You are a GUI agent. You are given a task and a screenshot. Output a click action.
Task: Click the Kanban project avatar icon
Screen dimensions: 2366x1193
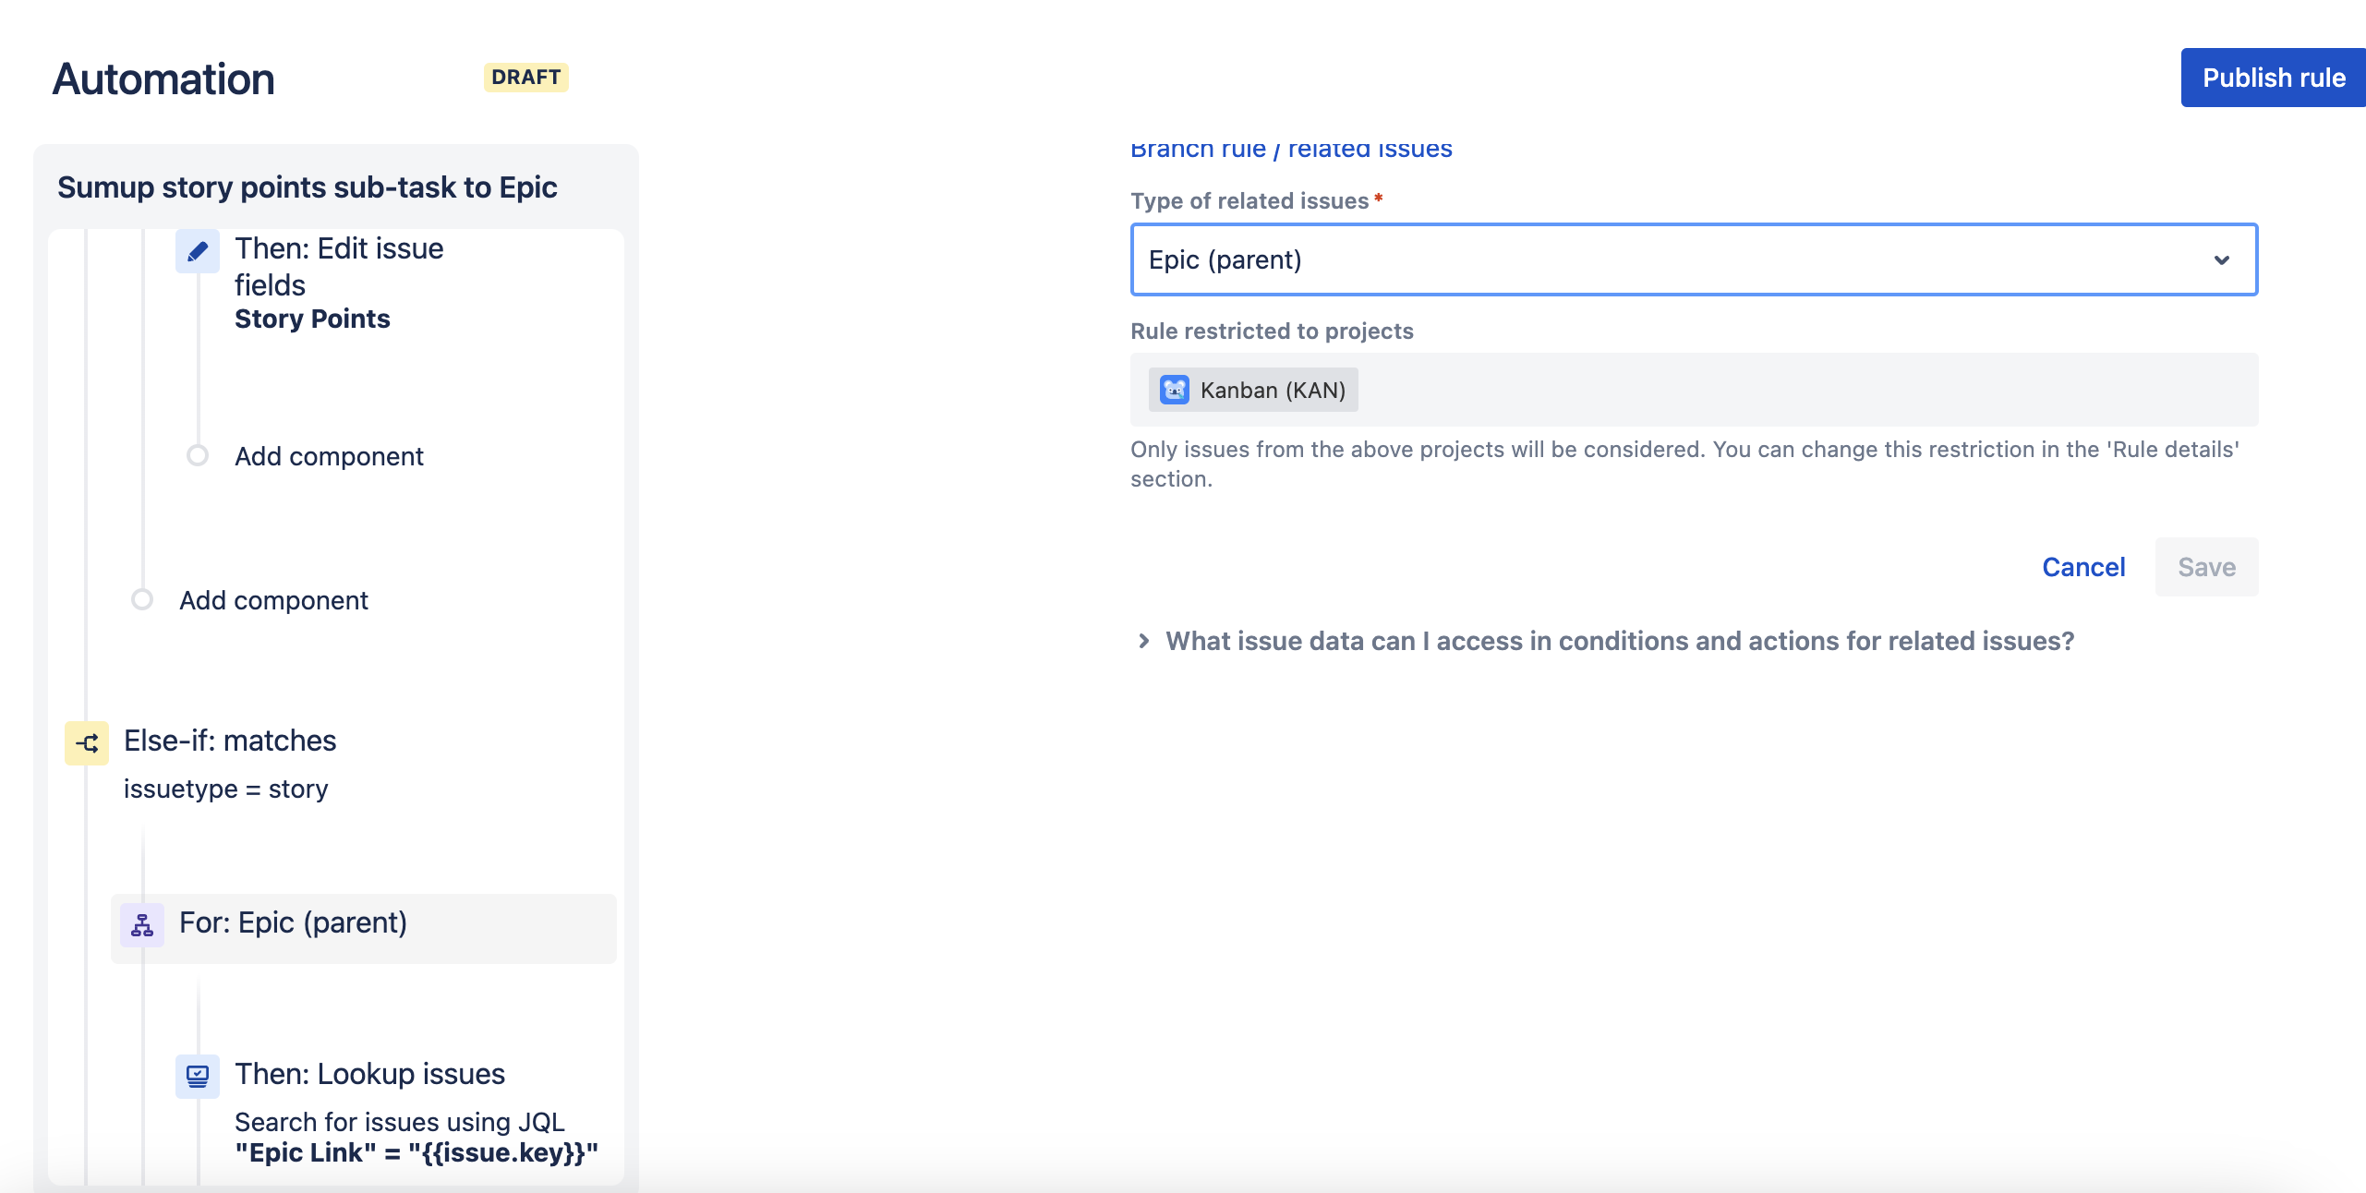pos(1174,390)
